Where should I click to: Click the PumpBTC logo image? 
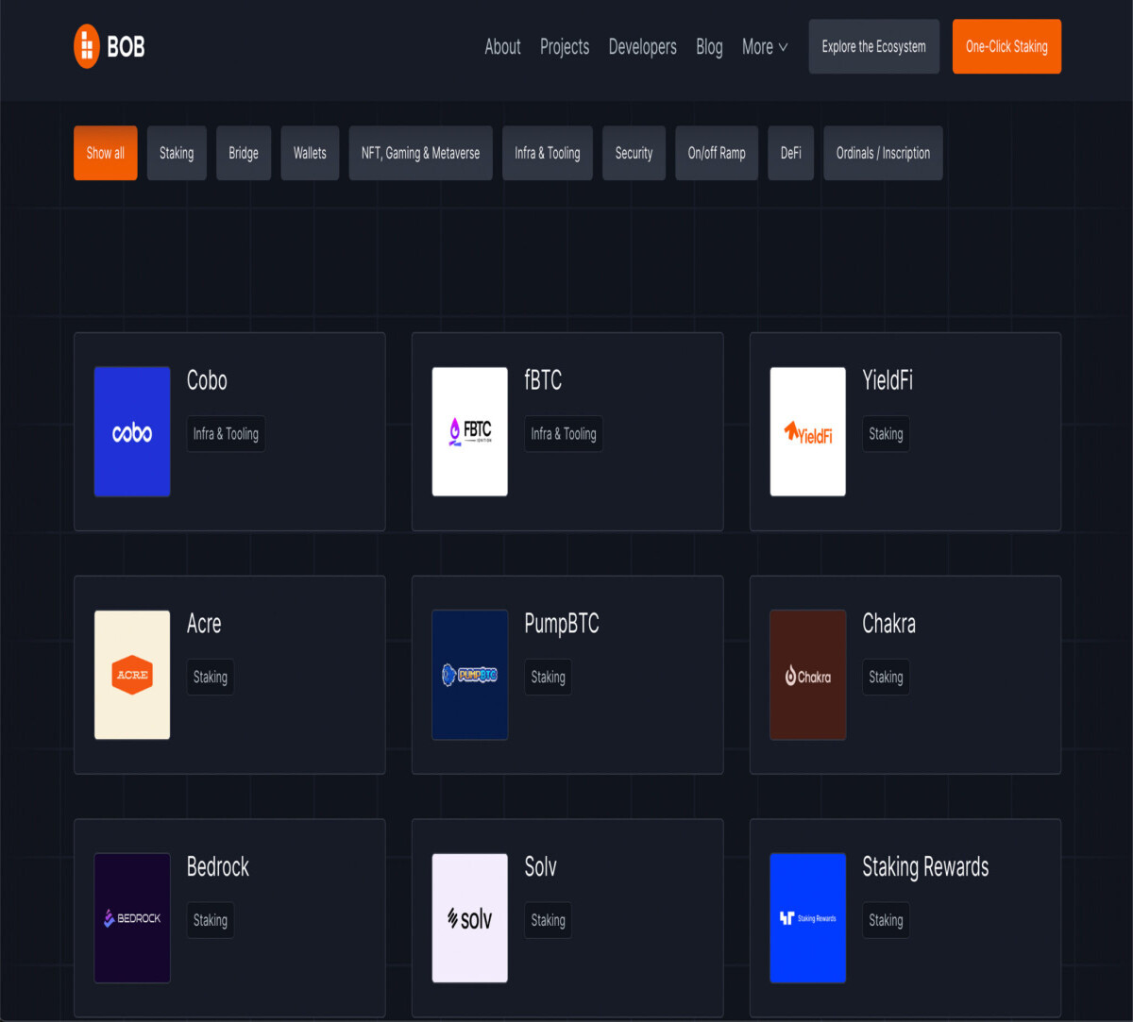(x=470, y=675)
